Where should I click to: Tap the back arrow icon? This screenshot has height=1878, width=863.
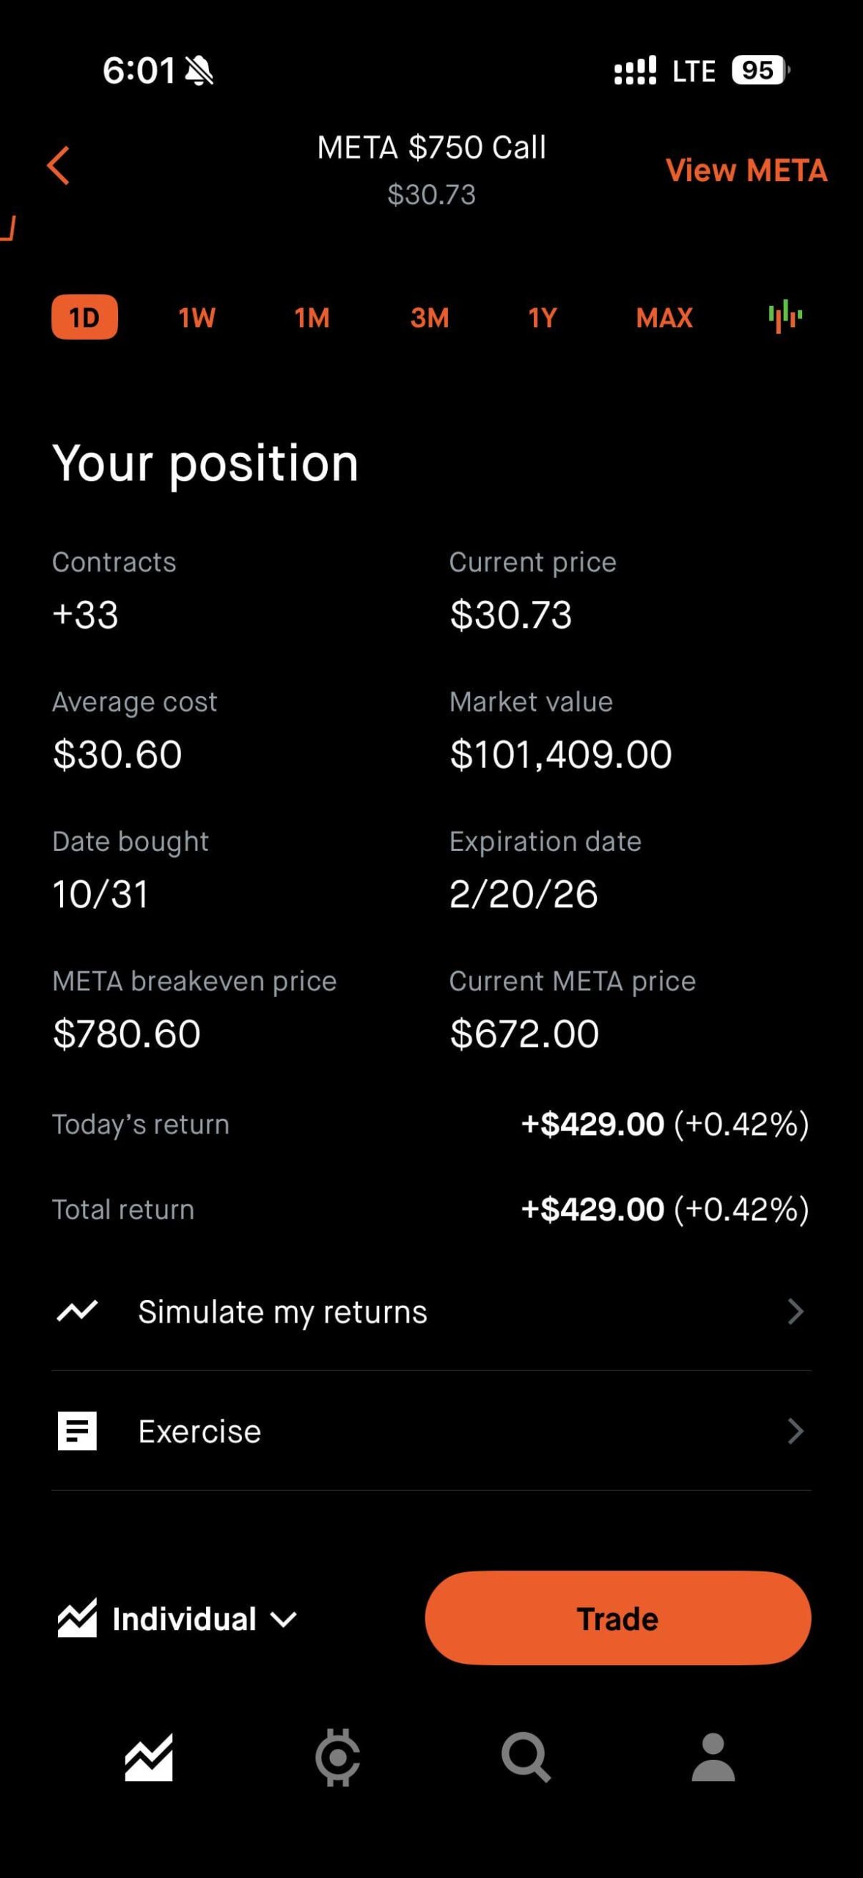click(59, 165)
